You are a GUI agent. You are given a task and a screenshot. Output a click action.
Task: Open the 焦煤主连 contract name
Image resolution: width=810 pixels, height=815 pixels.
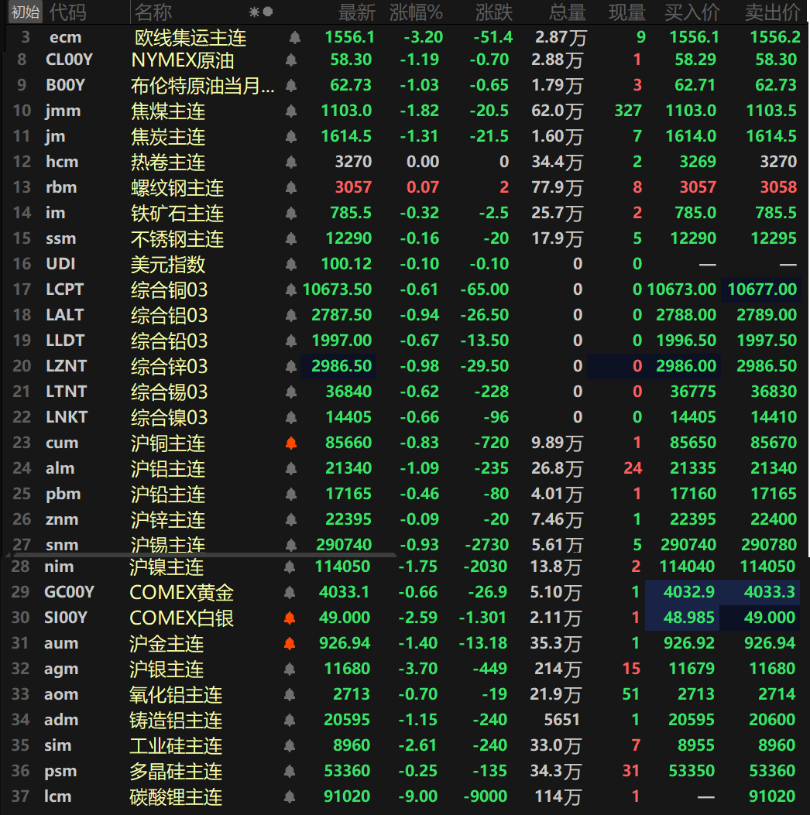click(x=168, y=111)
